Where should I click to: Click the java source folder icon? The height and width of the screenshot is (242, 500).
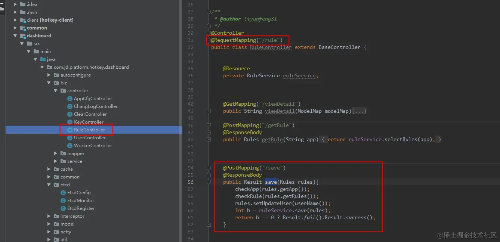pyautogui.click(x=43, y=59)
